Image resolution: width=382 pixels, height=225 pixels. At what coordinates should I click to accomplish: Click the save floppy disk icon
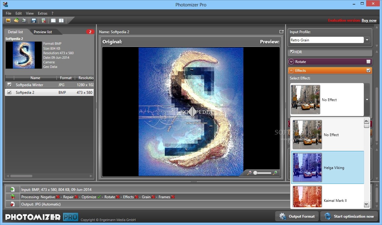34,20
